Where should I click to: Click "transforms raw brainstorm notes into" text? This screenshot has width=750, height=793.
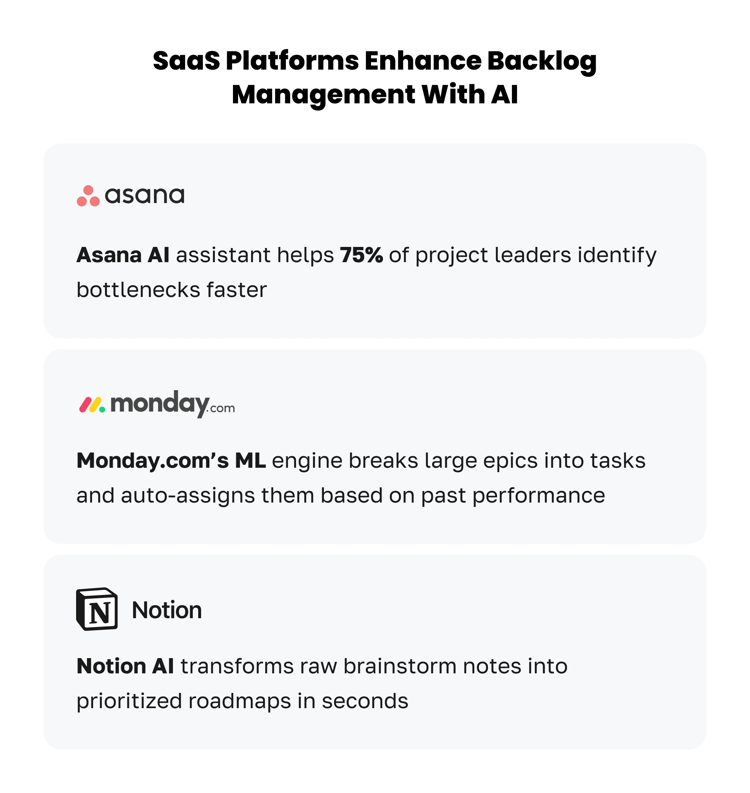pyautogui.click(x=374, y=666)
